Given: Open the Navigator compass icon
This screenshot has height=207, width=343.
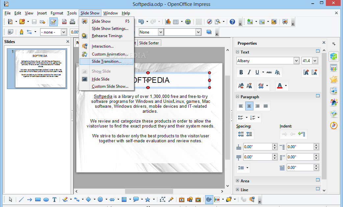Looking at the screenshot, I should tap(209, 22).
